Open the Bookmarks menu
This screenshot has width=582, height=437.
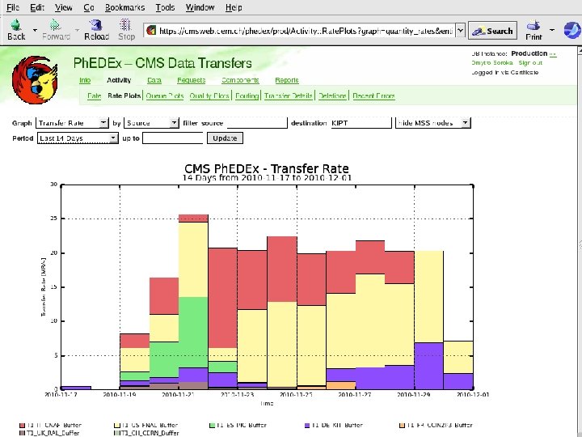pyautogui.click(x=124, y=7)
